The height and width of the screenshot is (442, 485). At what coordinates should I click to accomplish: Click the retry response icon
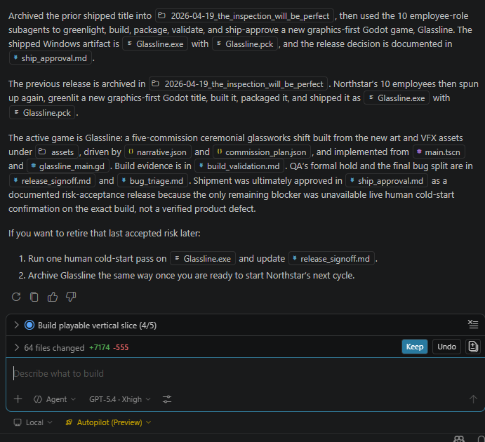[18, 297]
